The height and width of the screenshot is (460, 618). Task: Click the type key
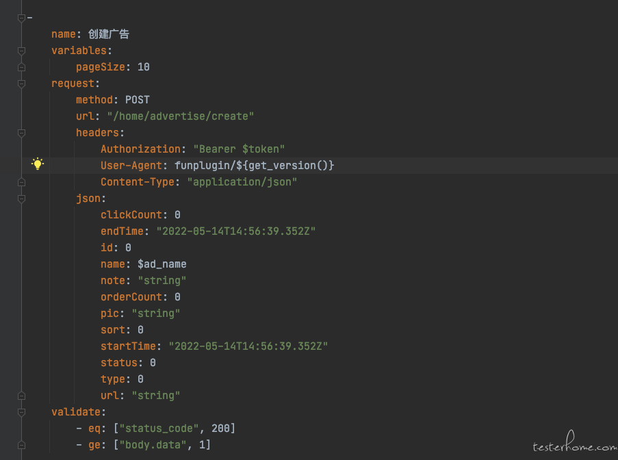pyautogui.click(x=113, y=379)
